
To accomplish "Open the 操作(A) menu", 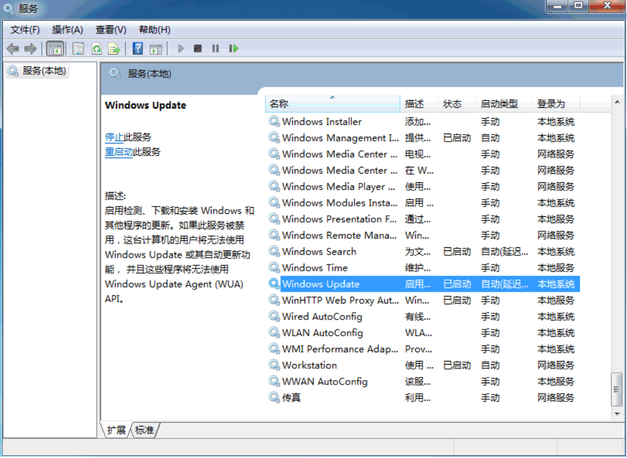I will tap(67, 29).
